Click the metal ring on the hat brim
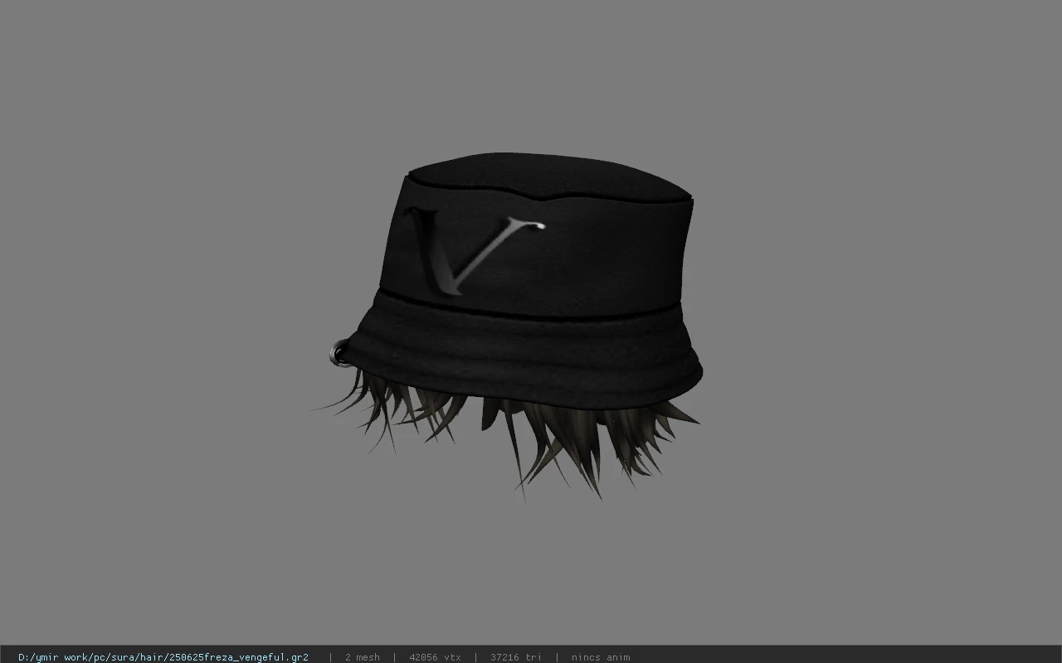Viewport: 1062px width, 663px height. pyautogui.click(x=338, y=354)
